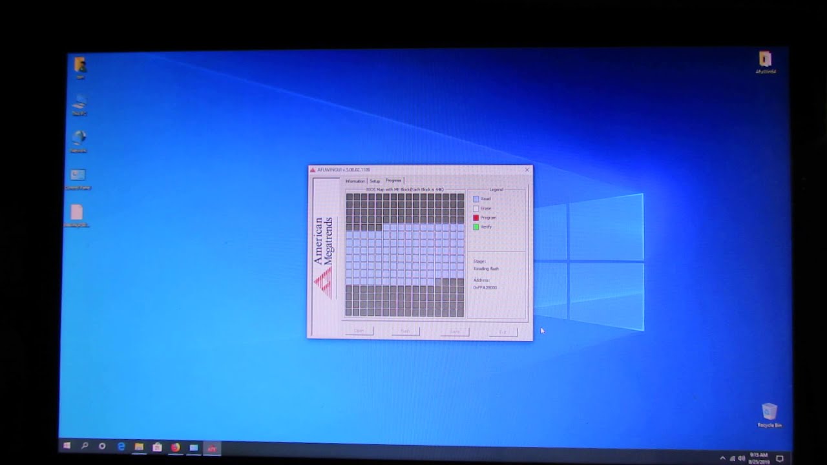Switch to the Information tab
The width and height of the screenshot is (827, 465).
[355, 181]
